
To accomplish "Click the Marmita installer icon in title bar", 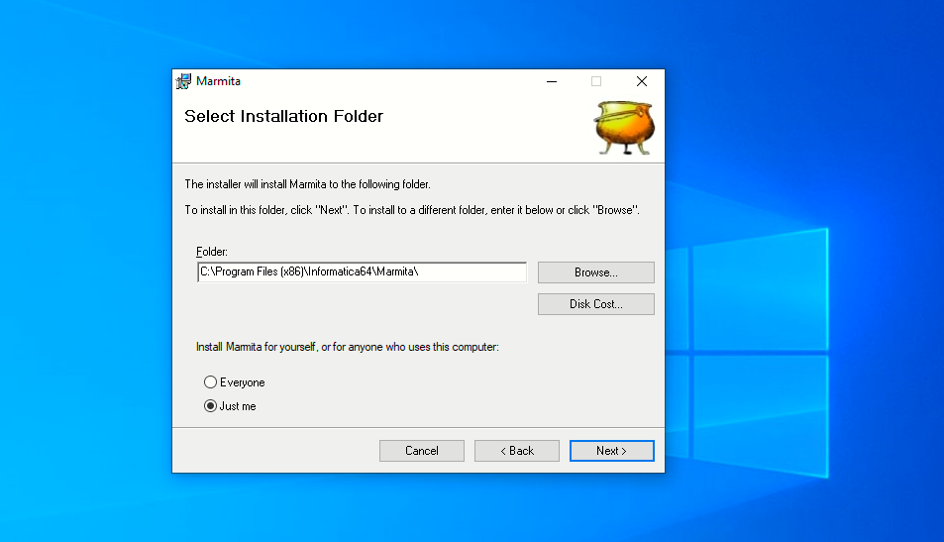I will (183, 81).
